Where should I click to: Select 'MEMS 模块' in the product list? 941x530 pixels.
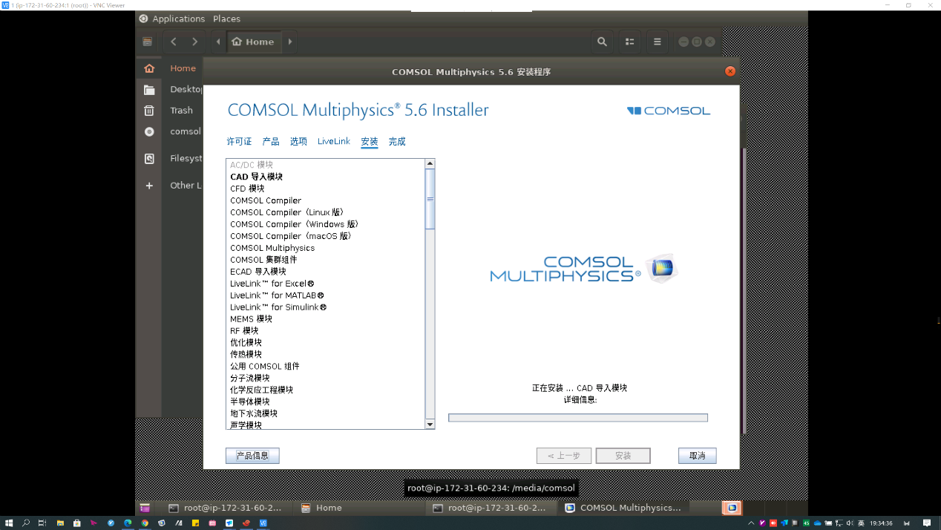point(251,319)
